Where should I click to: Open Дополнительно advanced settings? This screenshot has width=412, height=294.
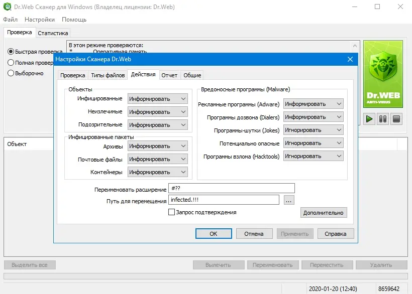[x=324, y=213]
